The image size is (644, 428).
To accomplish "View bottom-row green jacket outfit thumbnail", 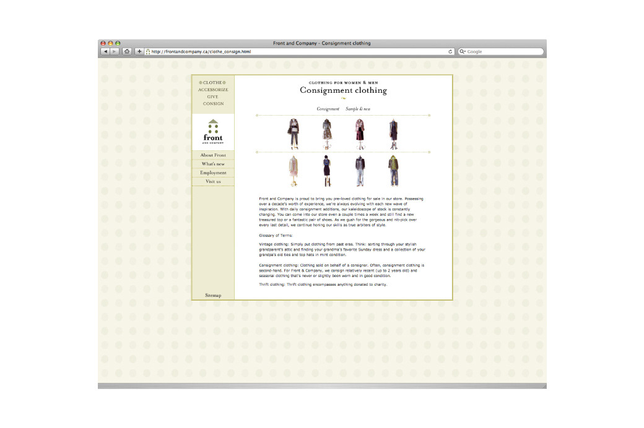I will [393, 171].
